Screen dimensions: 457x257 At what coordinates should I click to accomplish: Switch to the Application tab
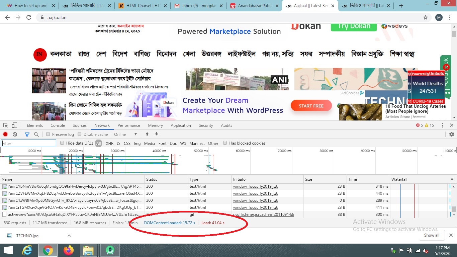point(181,125)
